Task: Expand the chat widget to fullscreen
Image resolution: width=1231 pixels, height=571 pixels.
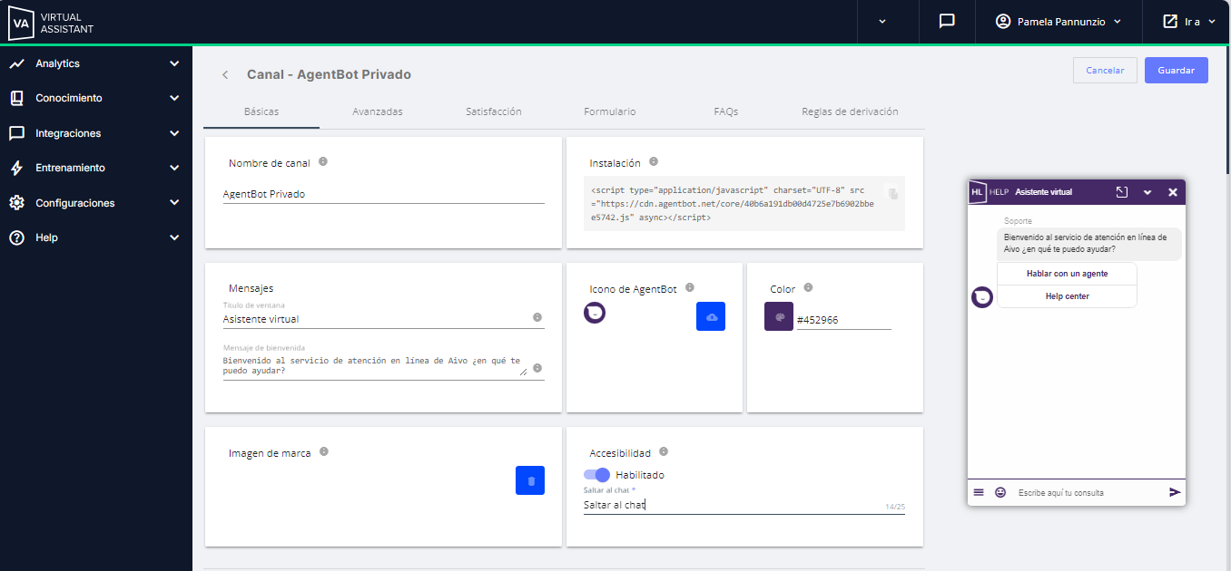Action: pyautogui.click(x=1122, y=192)
